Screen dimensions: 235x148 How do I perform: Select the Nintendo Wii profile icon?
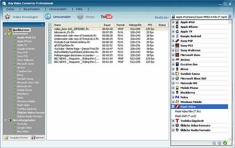(x=177, y=83)
